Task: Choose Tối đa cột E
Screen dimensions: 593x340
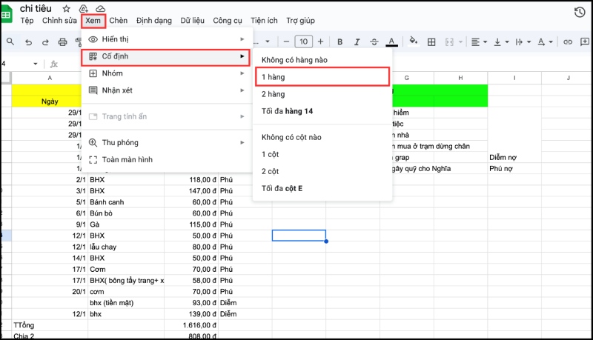Action: click(x=322, y=188)
